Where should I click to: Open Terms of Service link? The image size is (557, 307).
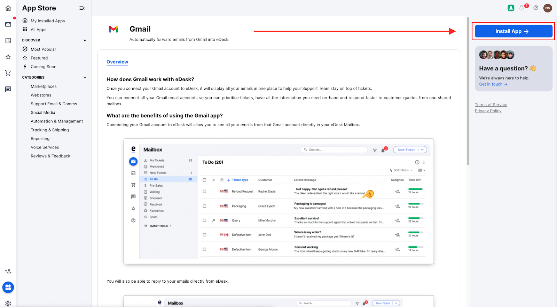pyautogui.click(x=491, y=105)
